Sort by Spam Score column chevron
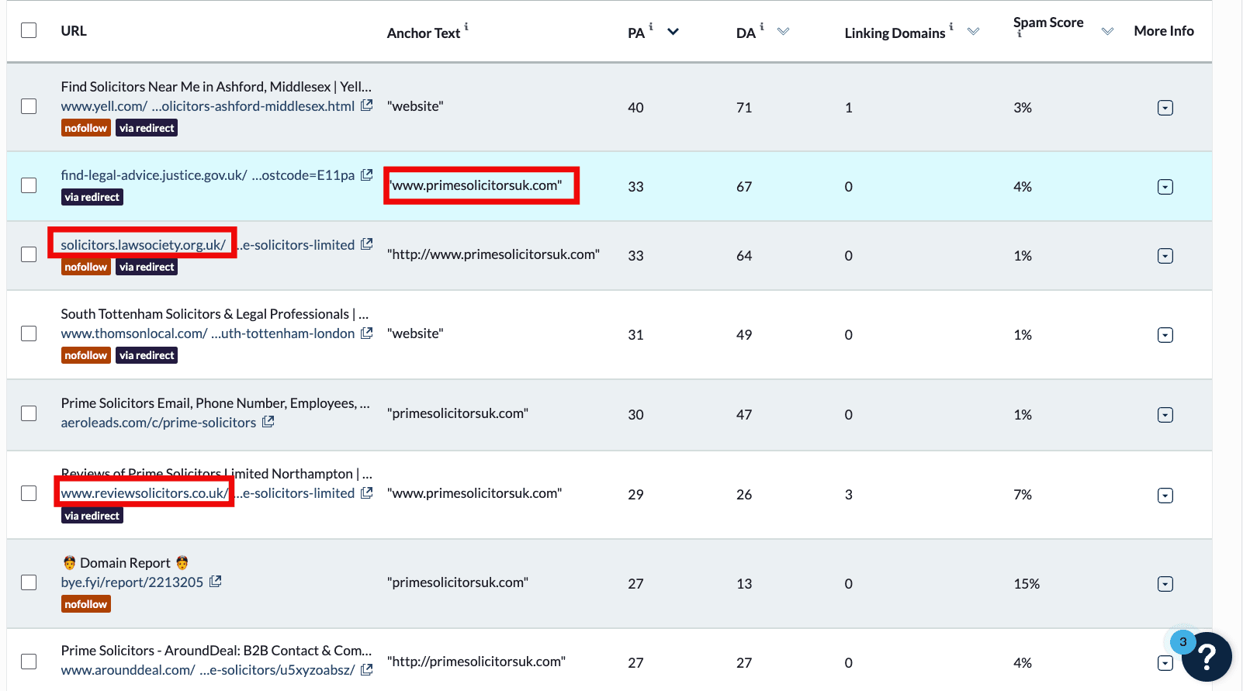The height and width of the screenshot is (691, 1243). click(x=1107, y=32)
